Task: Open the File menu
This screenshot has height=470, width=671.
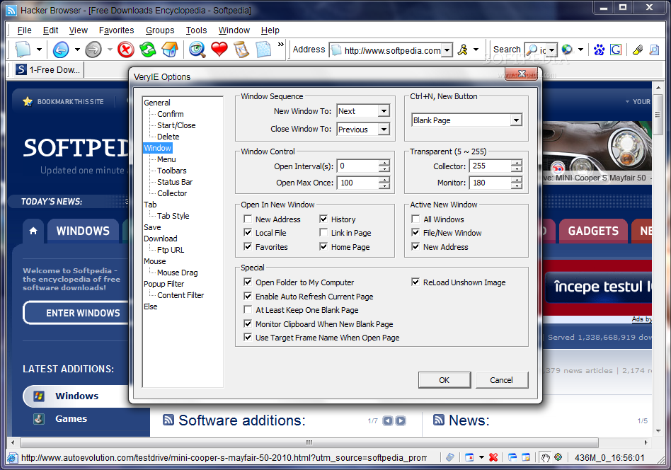Action: coord(24,30)
